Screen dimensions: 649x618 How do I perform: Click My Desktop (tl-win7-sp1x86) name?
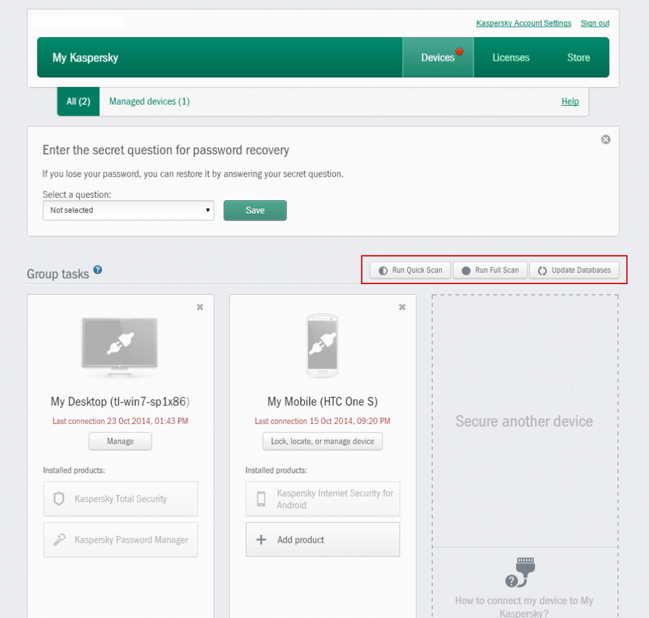pyautogui.click(x=120, y=401)
